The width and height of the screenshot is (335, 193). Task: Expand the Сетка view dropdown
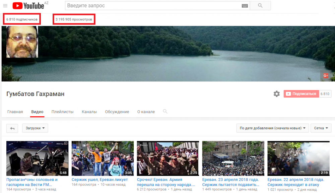coord(321,128)
